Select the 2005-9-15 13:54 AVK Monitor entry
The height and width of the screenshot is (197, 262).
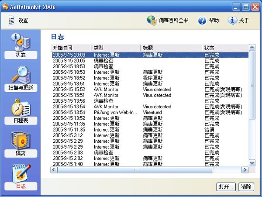pos(150,107)
